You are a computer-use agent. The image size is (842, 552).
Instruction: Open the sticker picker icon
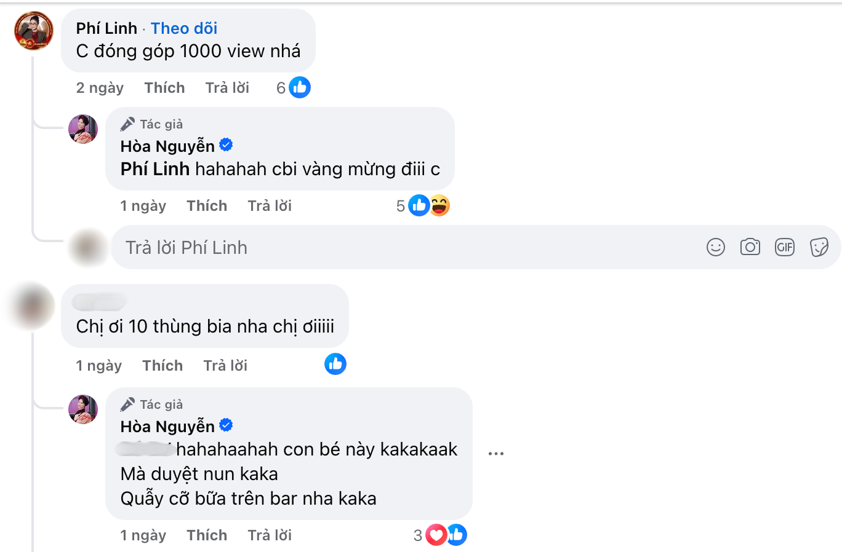pyautogui.click(x=819, y=247)
